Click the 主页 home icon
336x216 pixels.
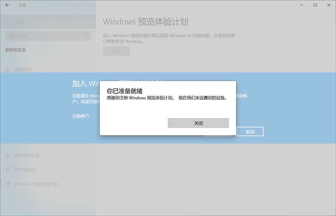pyautogui.click(x=8, y=22)
